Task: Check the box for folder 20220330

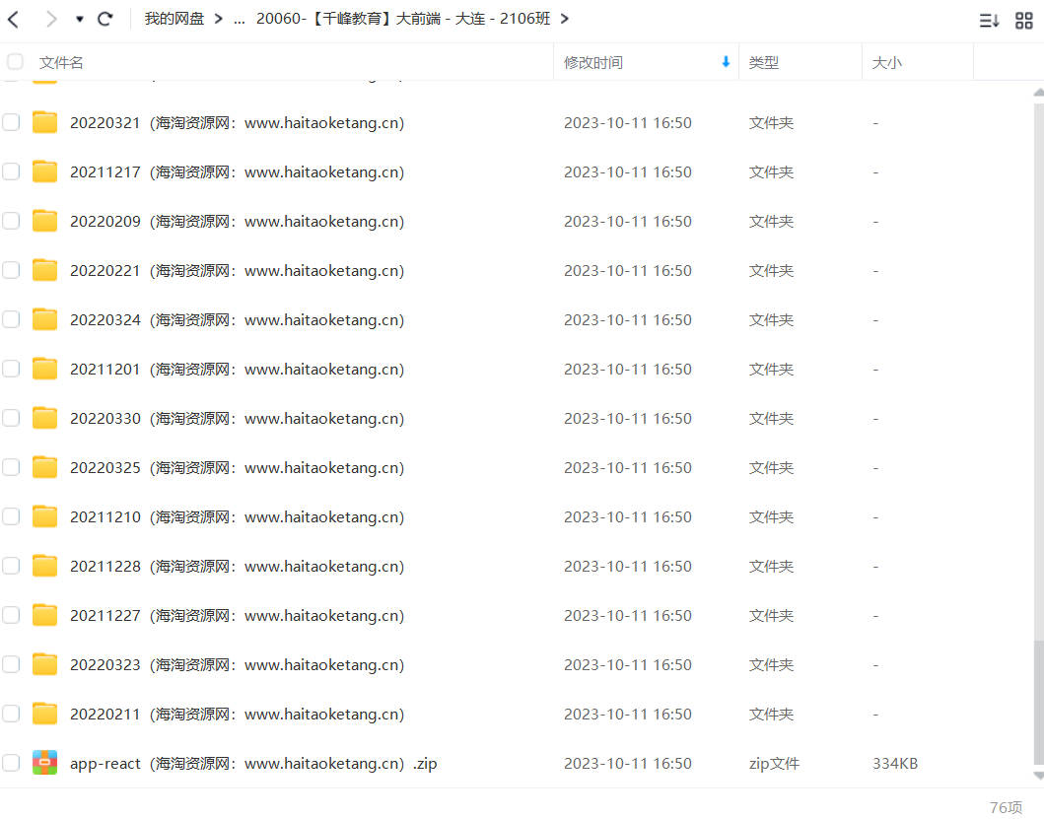Action: (11, 418)
